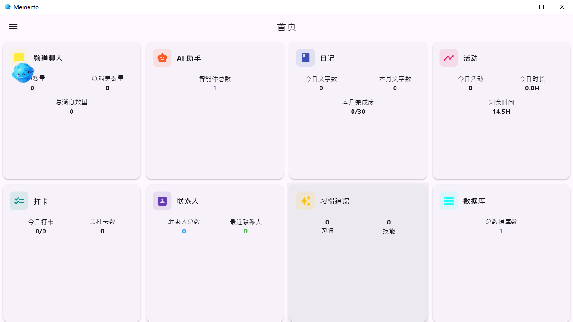Click the 首页 page title
Viewport: 573px width, 322px height.
coord(286,27)
